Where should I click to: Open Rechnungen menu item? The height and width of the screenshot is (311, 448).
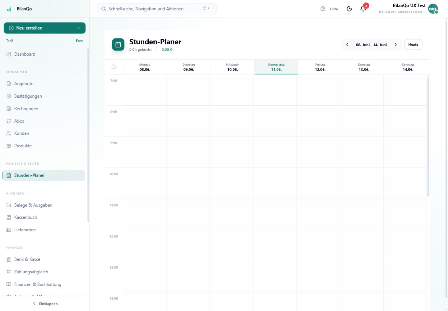click(44, 109)
